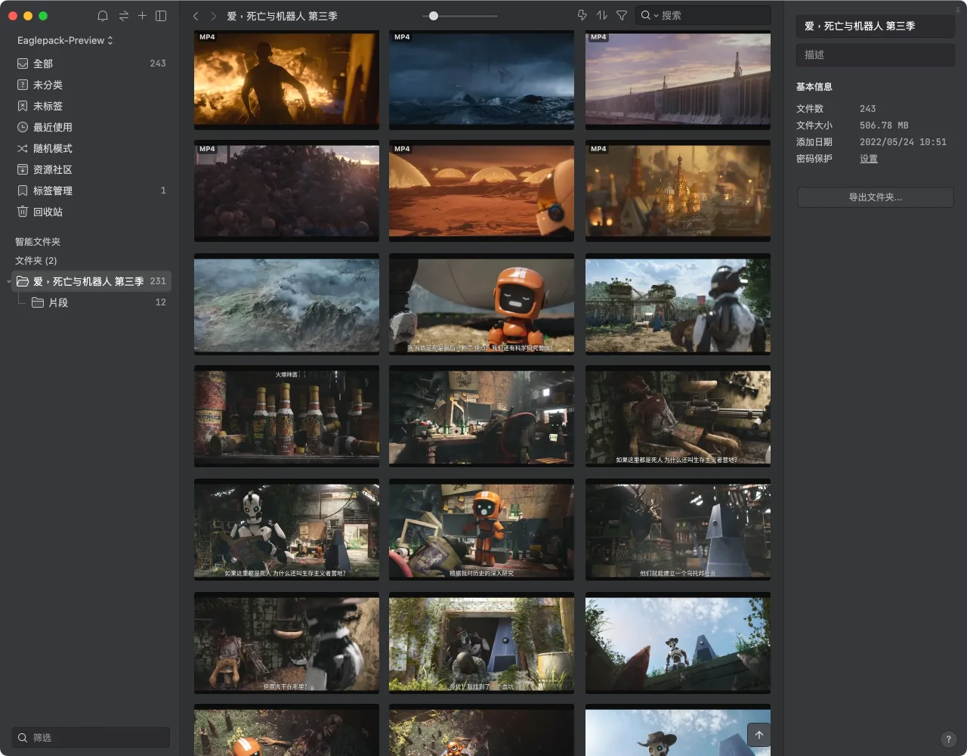Select the white robot reading map thumbnail
This screenshot has height=756, width=967.
coord(287,529)
